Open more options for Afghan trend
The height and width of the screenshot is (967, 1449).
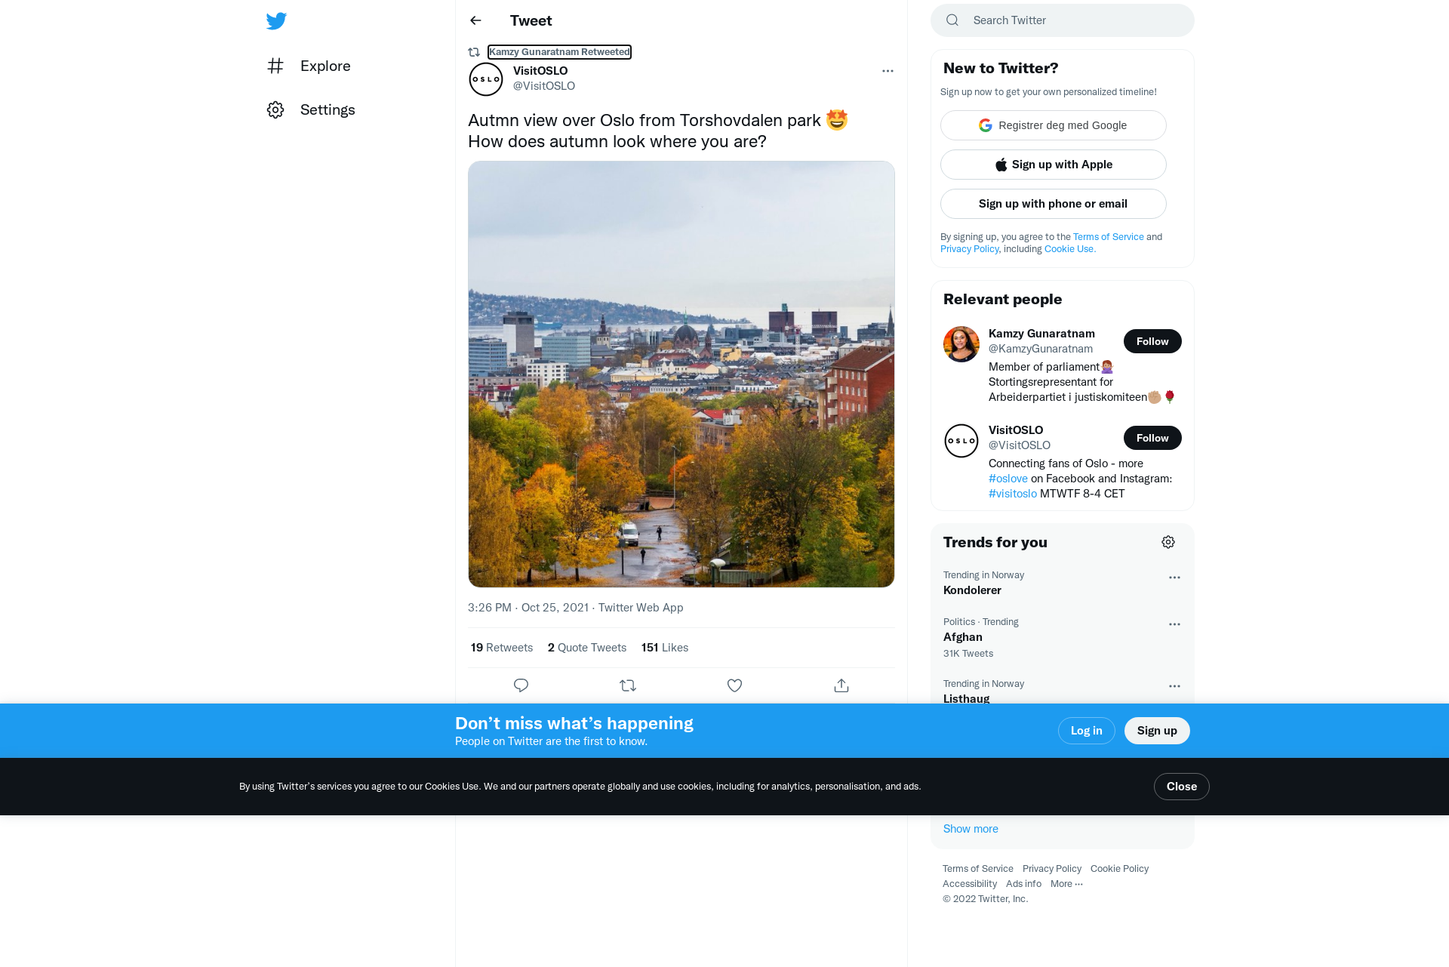(1174, 624)
